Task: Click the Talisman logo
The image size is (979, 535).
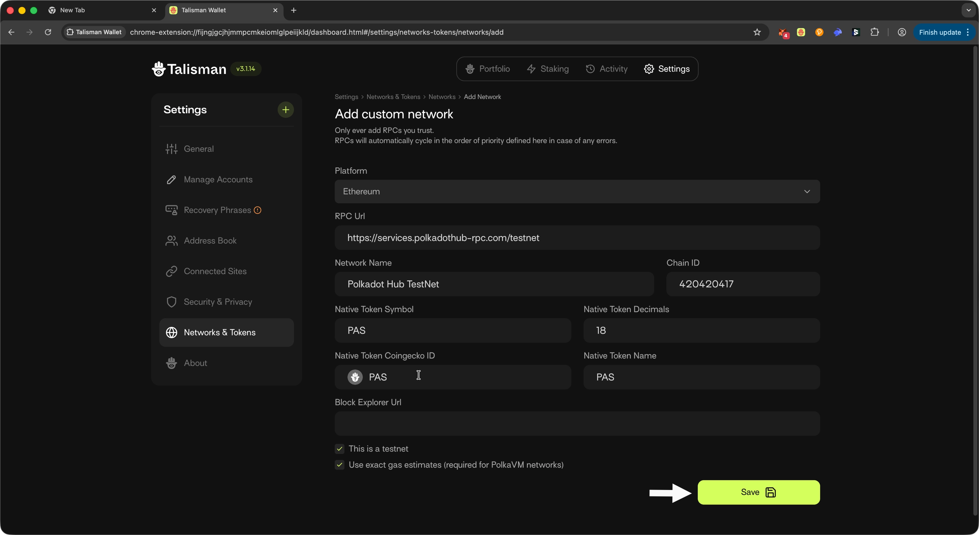Action: (189, 69)
